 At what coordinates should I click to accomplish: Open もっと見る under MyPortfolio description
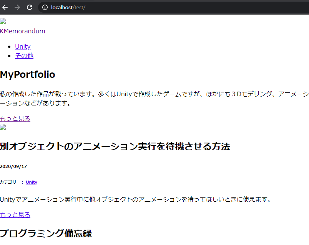pos(15,118)
